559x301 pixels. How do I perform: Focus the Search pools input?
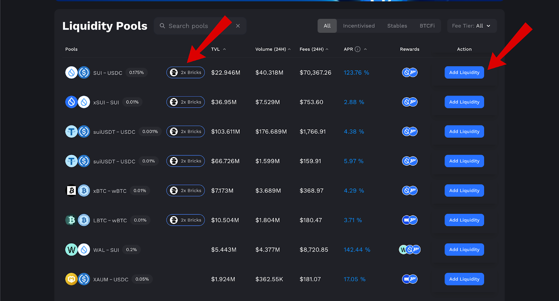pyautogui.click(x=200, y=26)
